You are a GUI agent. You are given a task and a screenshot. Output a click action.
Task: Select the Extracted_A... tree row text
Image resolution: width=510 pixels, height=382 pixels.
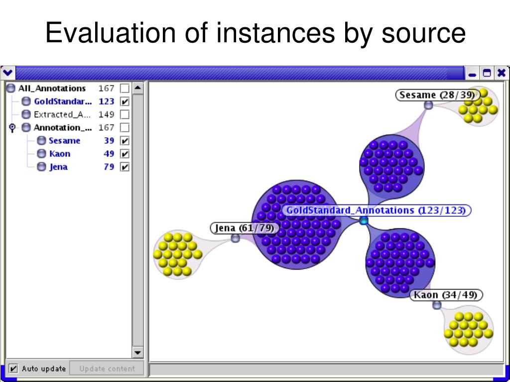pos(63,114)
